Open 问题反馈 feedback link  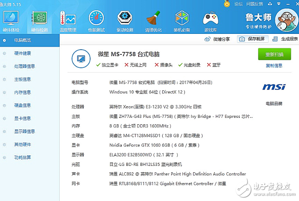[254, 4]
